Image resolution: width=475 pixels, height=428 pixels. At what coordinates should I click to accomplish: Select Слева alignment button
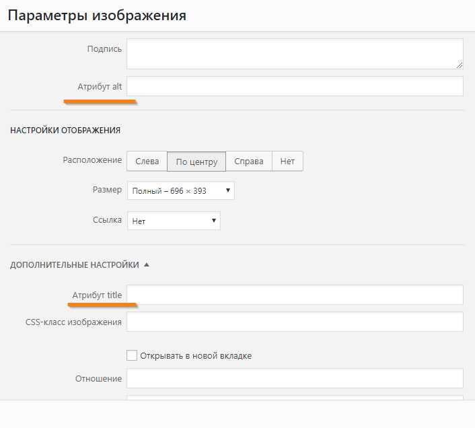(147, 161)
